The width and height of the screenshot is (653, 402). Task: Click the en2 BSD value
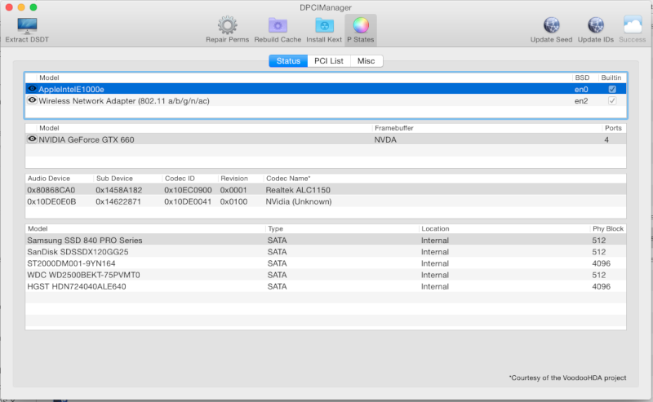click(581, 101)
